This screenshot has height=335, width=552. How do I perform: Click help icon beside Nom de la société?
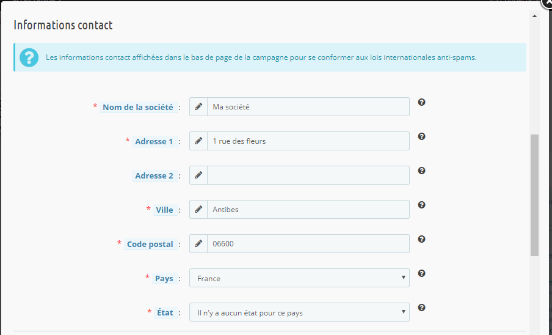(421, 102)
